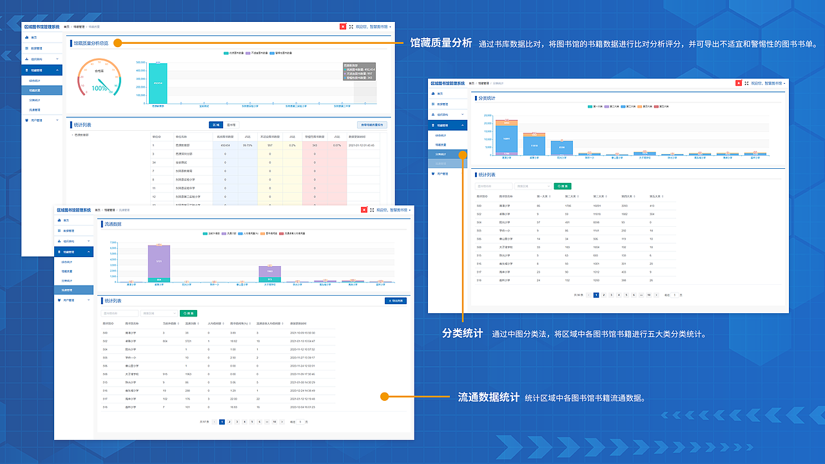The height and width of the screenshot is (464, 825).
Task: Go to page 10 in the 流通数据 window pagination
Action: (x=275, y=422)
